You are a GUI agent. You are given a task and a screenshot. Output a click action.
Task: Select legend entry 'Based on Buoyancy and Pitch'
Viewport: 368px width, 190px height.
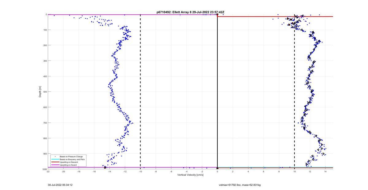[x=72, y=159]
